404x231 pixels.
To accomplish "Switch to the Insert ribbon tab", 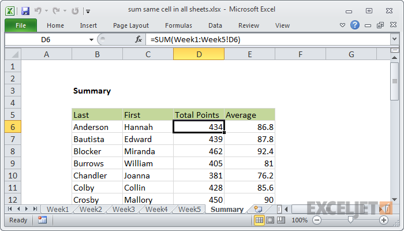I will [x=88, y=25].
